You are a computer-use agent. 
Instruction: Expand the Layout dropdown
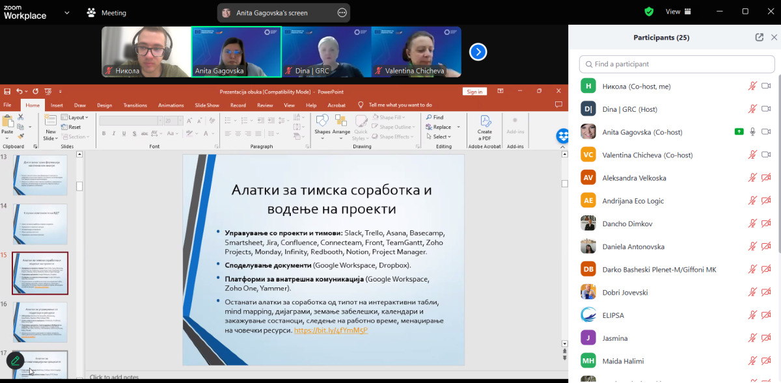74,118
